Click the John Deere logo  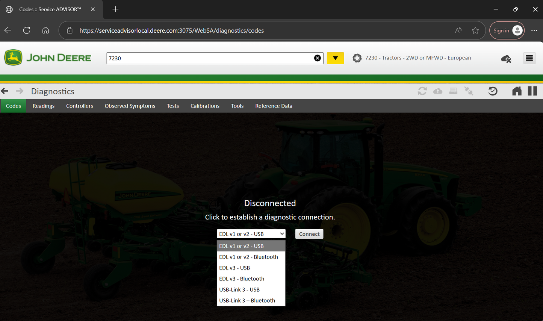click(48, 58)
